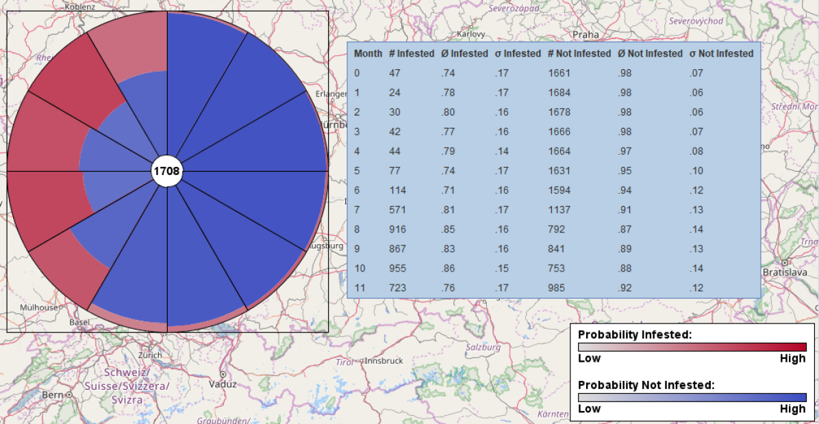The image size is (819, 424).
Task: Click the 1708 cluster center circle
Action: tap(166, 171)
